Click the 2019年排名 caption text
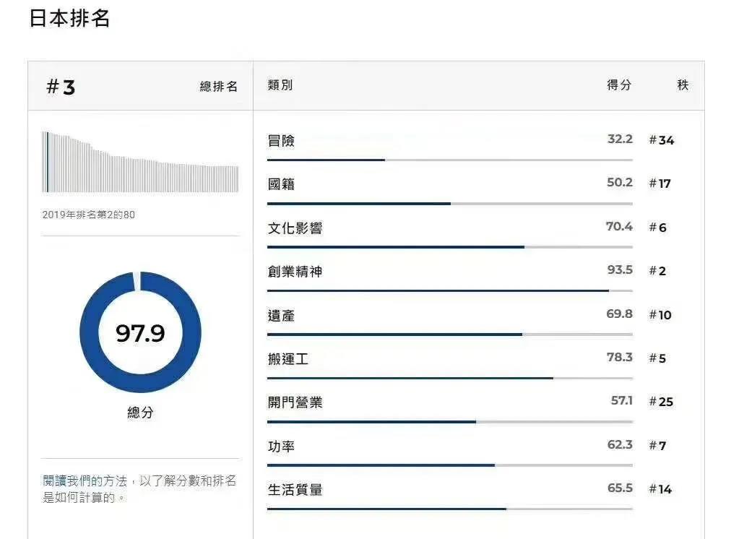 89,215
